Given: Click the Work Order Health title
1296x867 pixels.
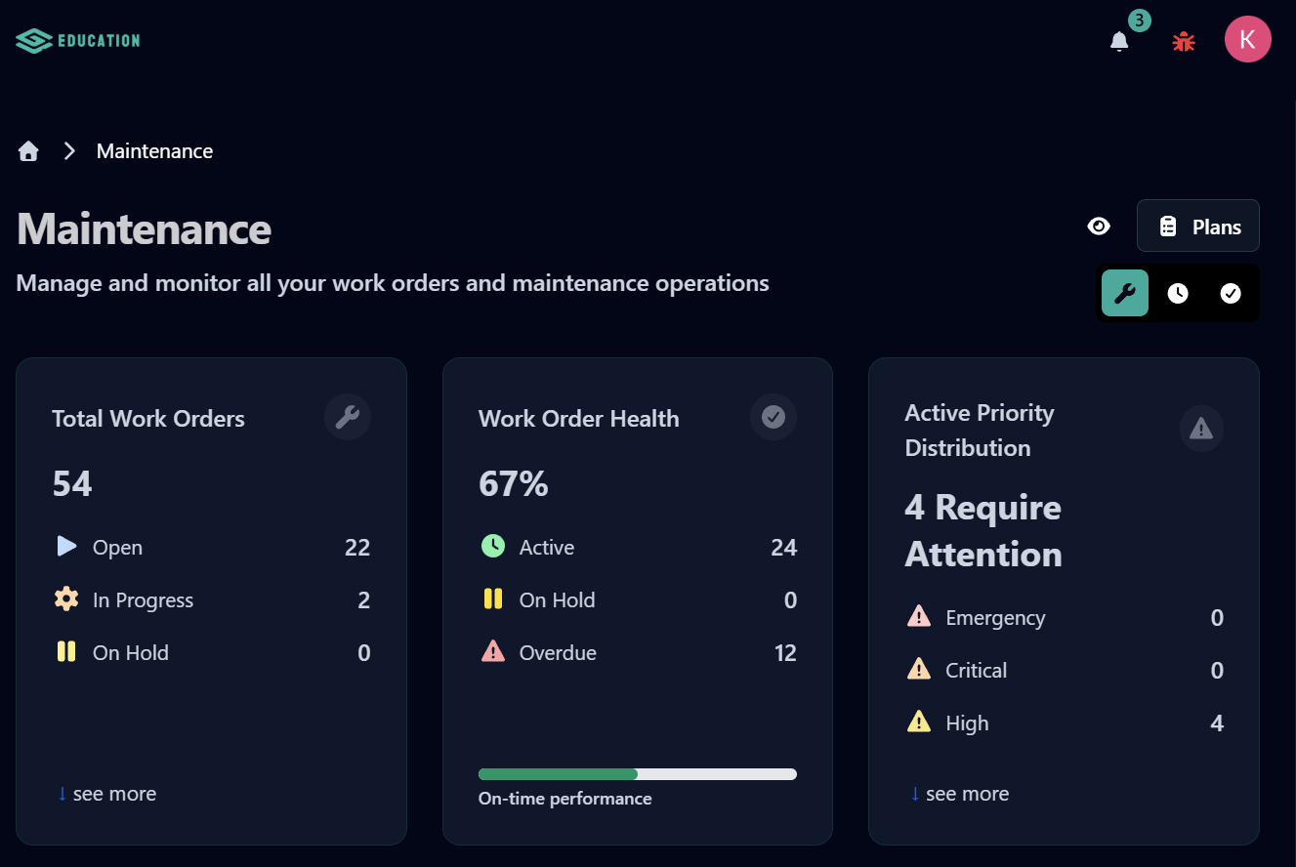Looking at the screenshot, I should click(579, 419).
